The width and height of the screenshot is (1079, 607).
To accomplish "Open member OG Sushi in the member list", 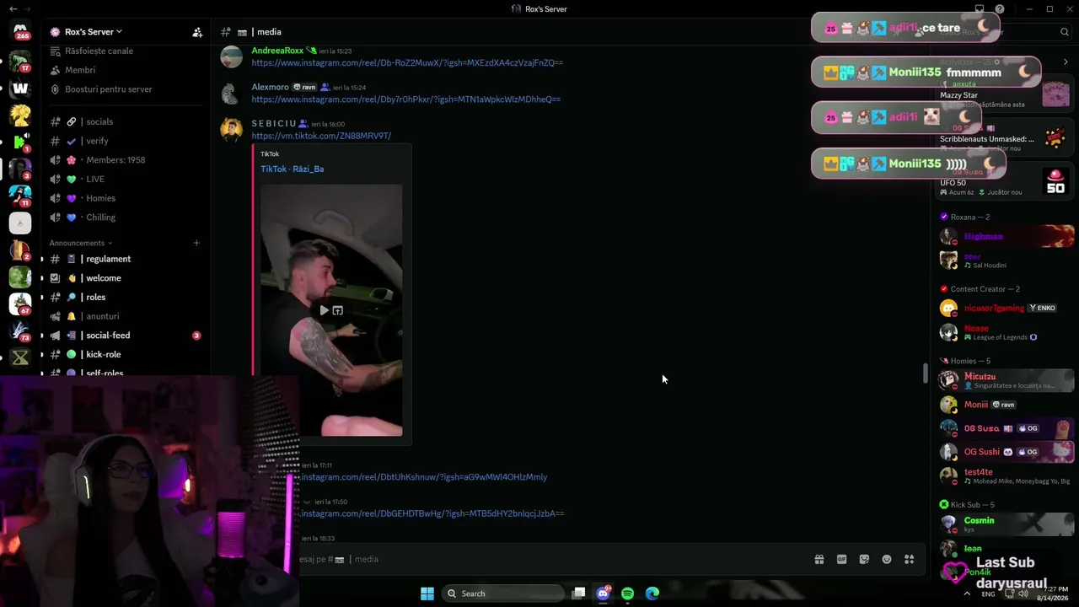I will [x=1007, y=452].
